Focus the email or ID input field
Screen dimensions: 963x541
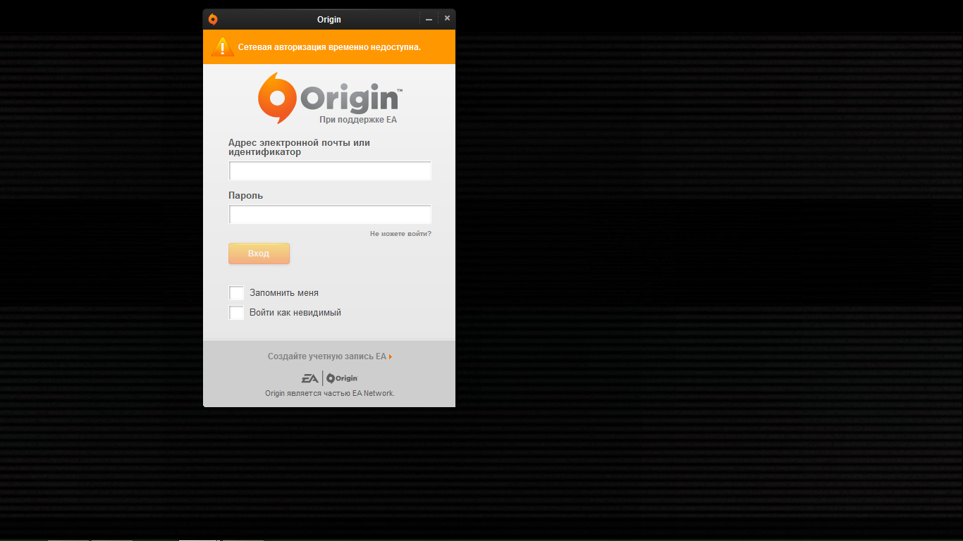pyautogui.click(x=330, y=171)
